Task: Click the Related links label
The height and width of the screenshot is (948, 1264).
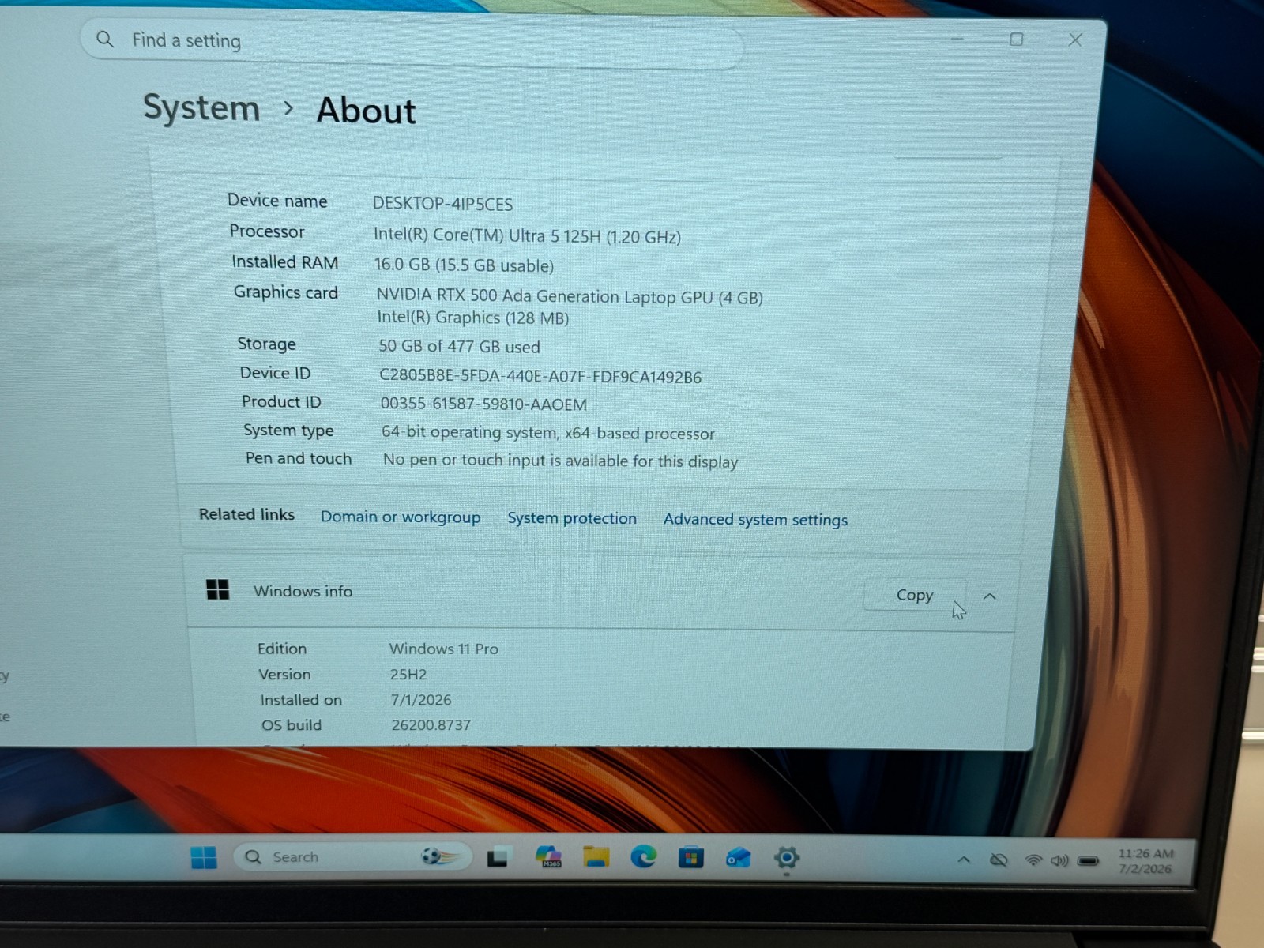Action: click(246, 514)
